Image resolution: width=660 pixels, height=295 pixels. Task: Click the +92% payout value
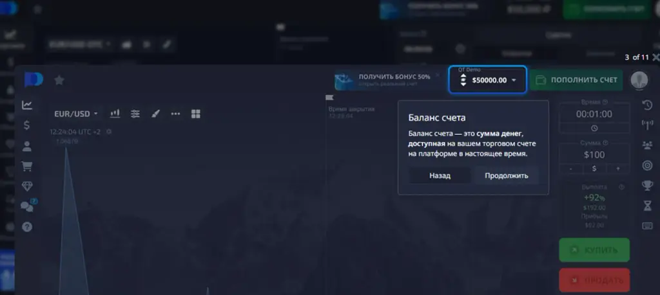click(594, 197)
